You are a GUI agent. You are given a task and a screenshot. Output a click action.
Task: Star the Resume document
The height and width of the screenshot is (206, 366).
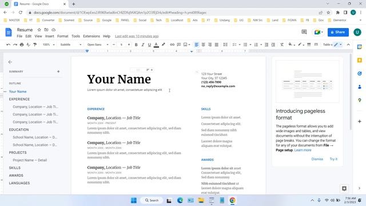click(39, 30)
